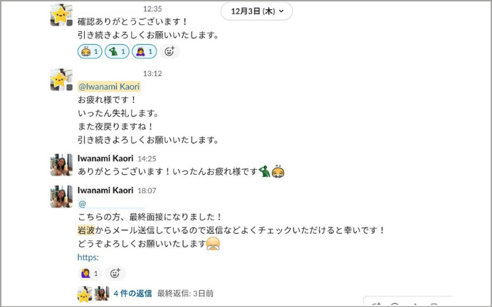The image size is (492, 307).
Task: Click the Iwanami Kaori name at 14:25
Action: (x=105, y=158)
